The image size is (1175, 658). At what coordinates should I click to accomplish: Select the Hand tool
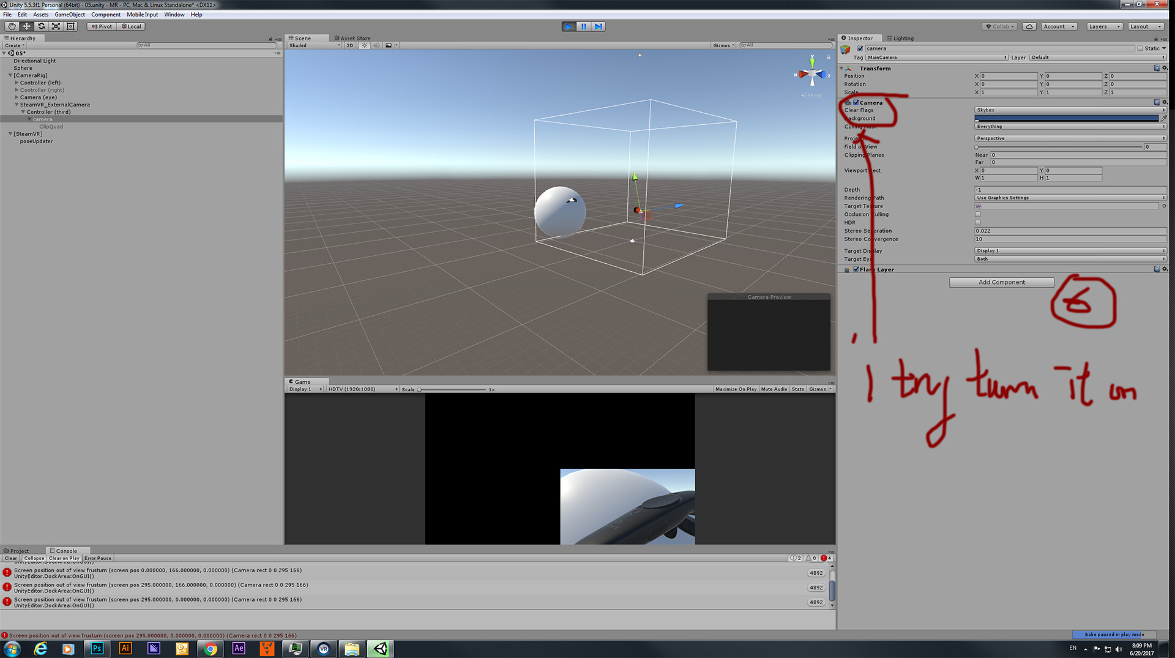point(11,26)
